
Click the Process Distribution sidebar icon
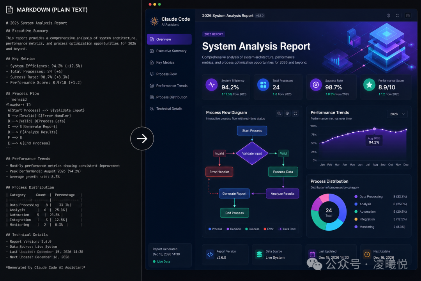click(152, 97)
